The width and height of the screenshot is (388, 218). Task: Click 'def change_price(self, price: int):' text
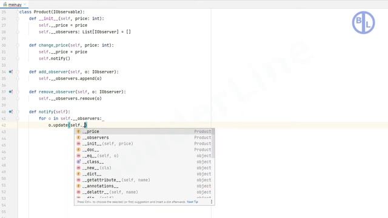(72, 45)
